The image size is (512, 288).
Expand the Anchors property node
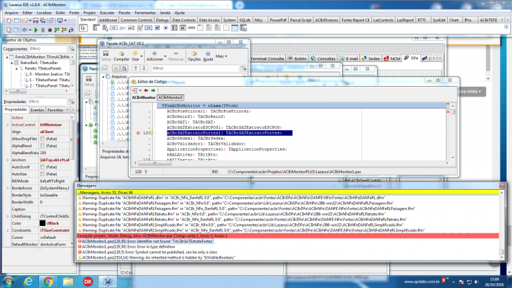point(8,160)
